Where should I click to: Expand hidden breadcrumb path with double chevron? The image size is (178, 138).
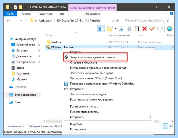(x=36, y=21)
